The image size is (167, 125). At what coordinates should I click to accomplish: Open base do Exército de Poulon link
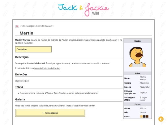pyautogui.click(x=47, y=68)
